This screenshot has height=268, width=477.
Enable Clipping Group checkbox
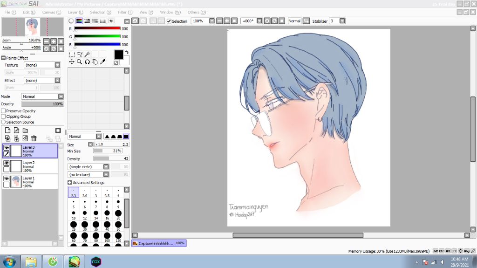[x=3, y=117]
